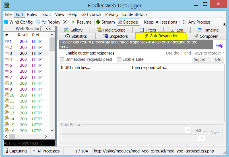Click the Composer tab pencil icon
The height and width of the screenshot is (157, 229).
(x=195, y=36)
